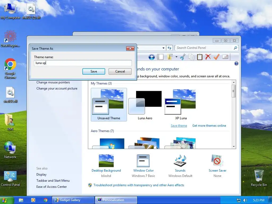The image size is (272, 204).
Task: Open Taskbar and Start Menu link
Action: tap(53, 181)
